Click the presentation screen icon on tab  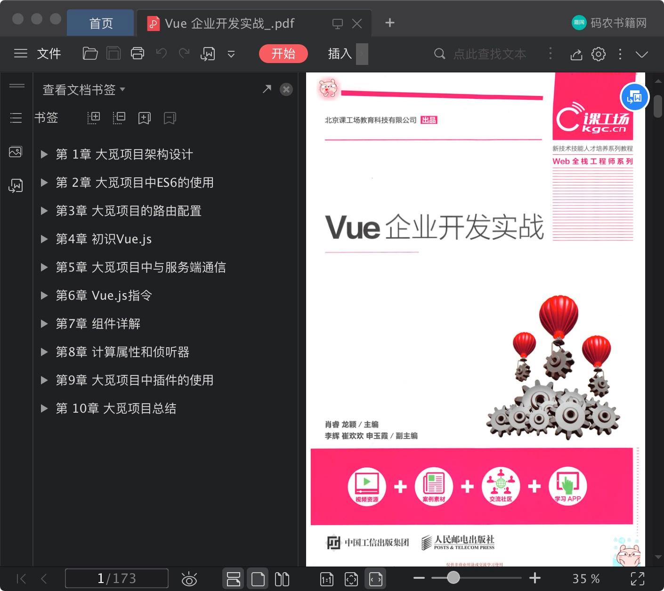click(338, 24)
